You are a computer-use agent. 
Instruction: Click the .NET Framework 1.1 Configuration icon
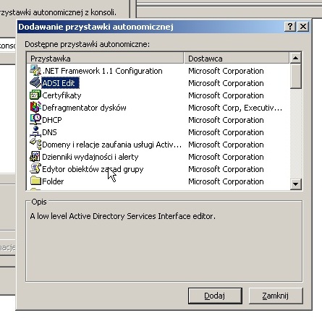pos(35,71)
